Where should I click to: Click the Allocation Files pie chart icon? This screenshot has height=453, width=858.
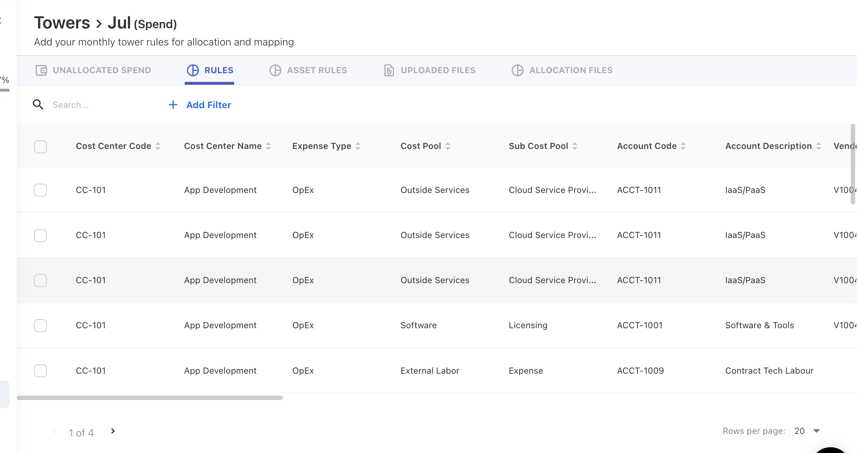point(517,70)
